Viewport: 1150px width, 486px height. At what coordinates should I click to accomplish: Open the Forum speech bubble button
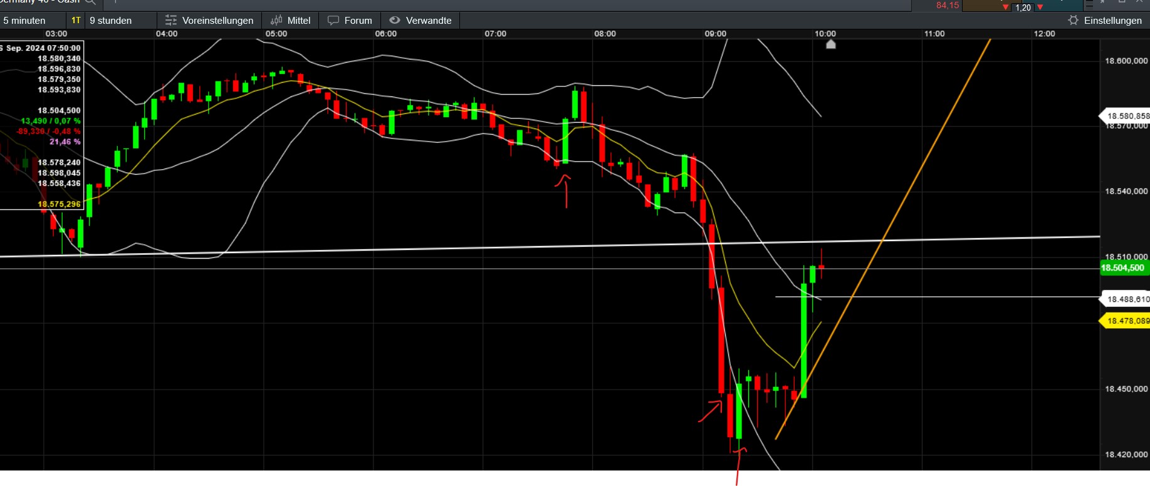[x=350, y=21]
